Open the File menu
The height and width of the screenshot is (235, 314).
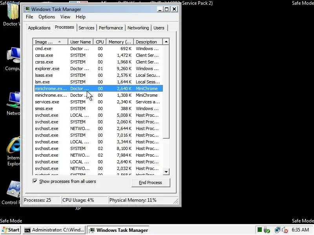tap(29, 17)
